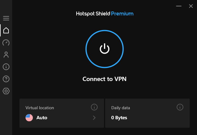Open the help question mark icon
Screen dimensions: 197x135
click(6, 79)
